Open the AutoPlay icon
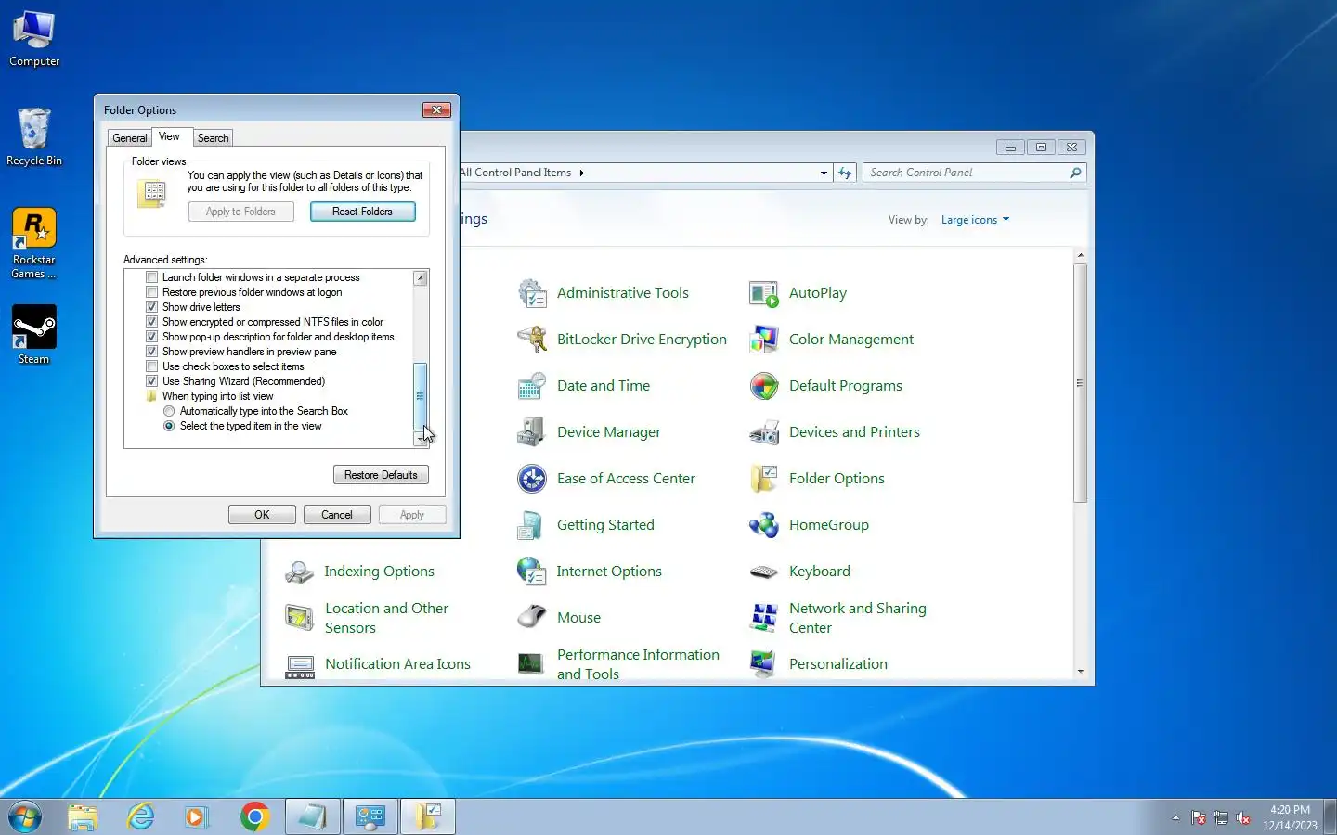 pyautogui.click(x=764, y=293)
